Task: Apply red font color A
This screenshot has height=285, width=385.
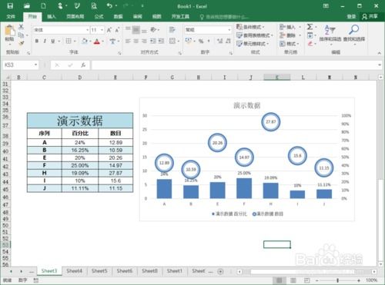Action: click(97, 41)
